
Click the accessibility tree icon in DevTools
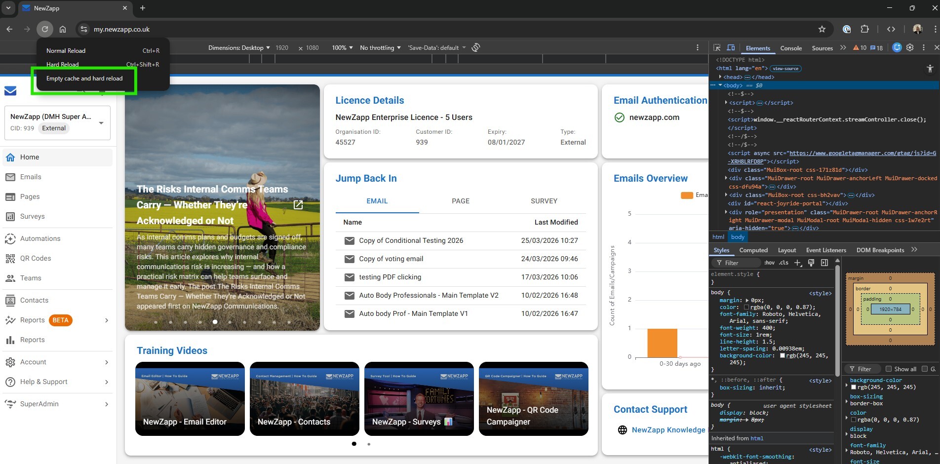(930, 69)
